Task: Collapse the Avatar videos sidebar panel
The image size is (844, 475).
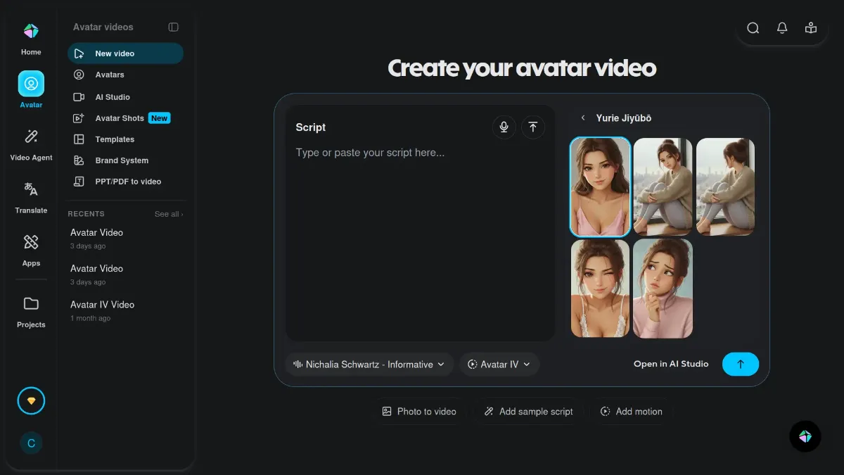Action: click(173, 27)
